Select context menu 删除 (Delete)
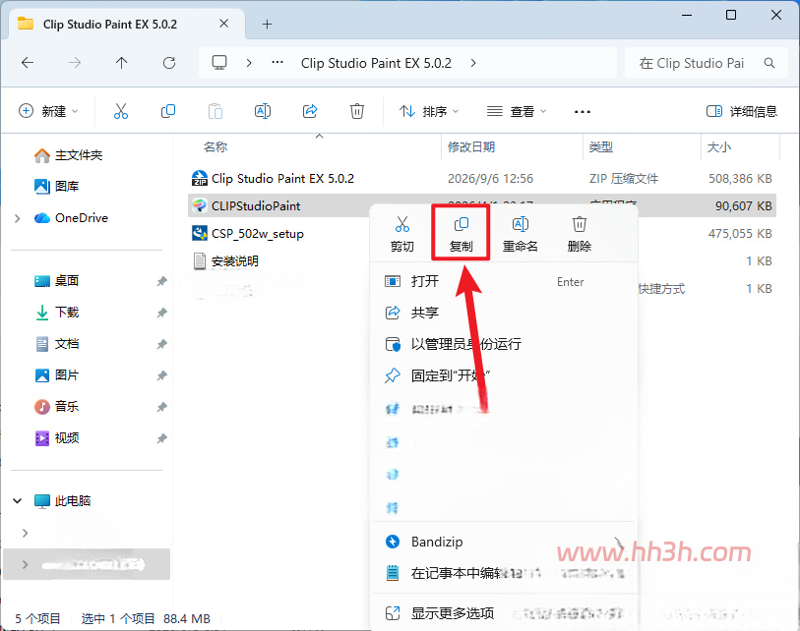The width and height of the screenshot is (800, 631). coord(579,234)
